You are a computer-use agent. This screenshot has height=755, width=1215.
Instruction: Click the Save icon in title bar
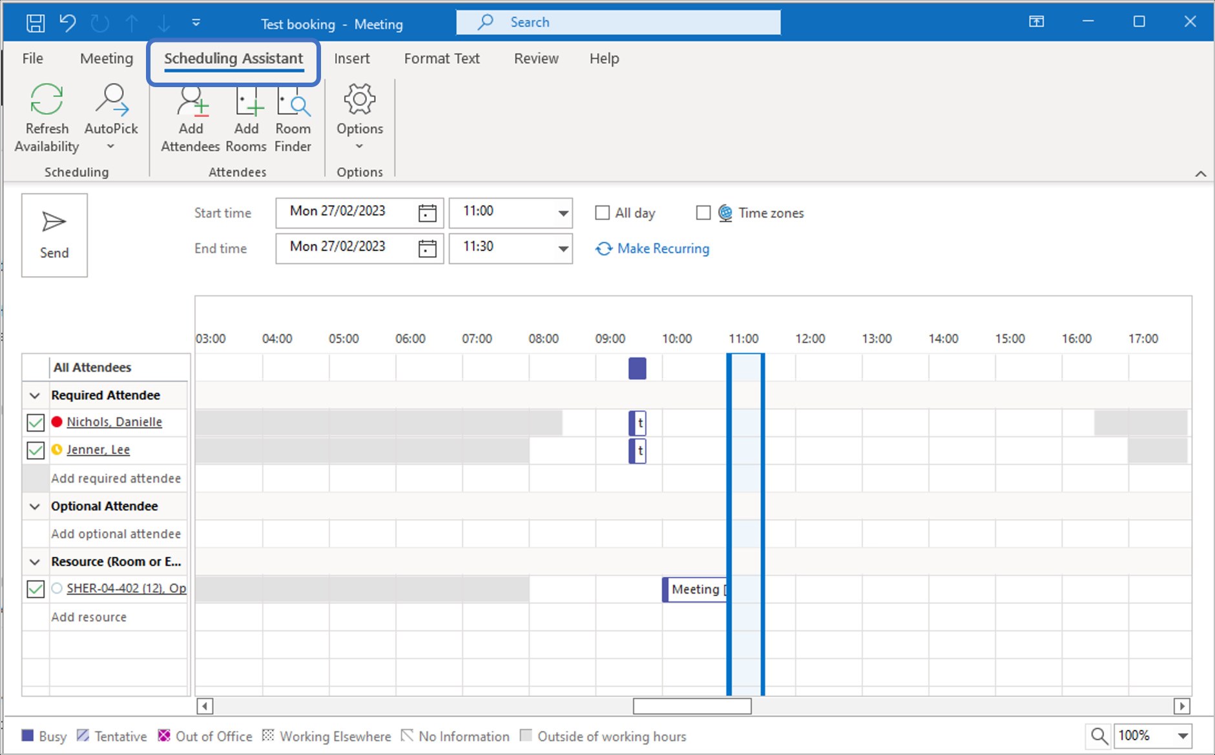pyautogui.click(x=36, y=23)
